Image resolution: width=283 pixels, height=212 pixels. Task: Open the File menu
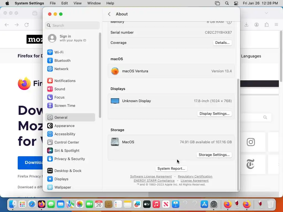pos(53,3)
